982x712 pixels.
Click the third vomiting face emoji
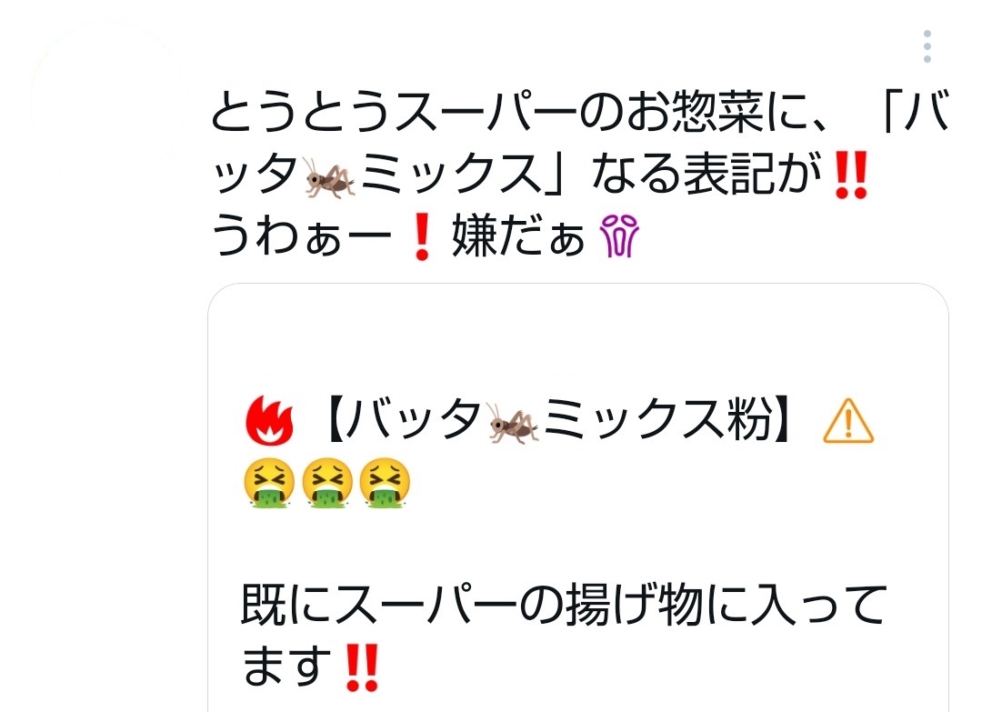click(386, 483)
